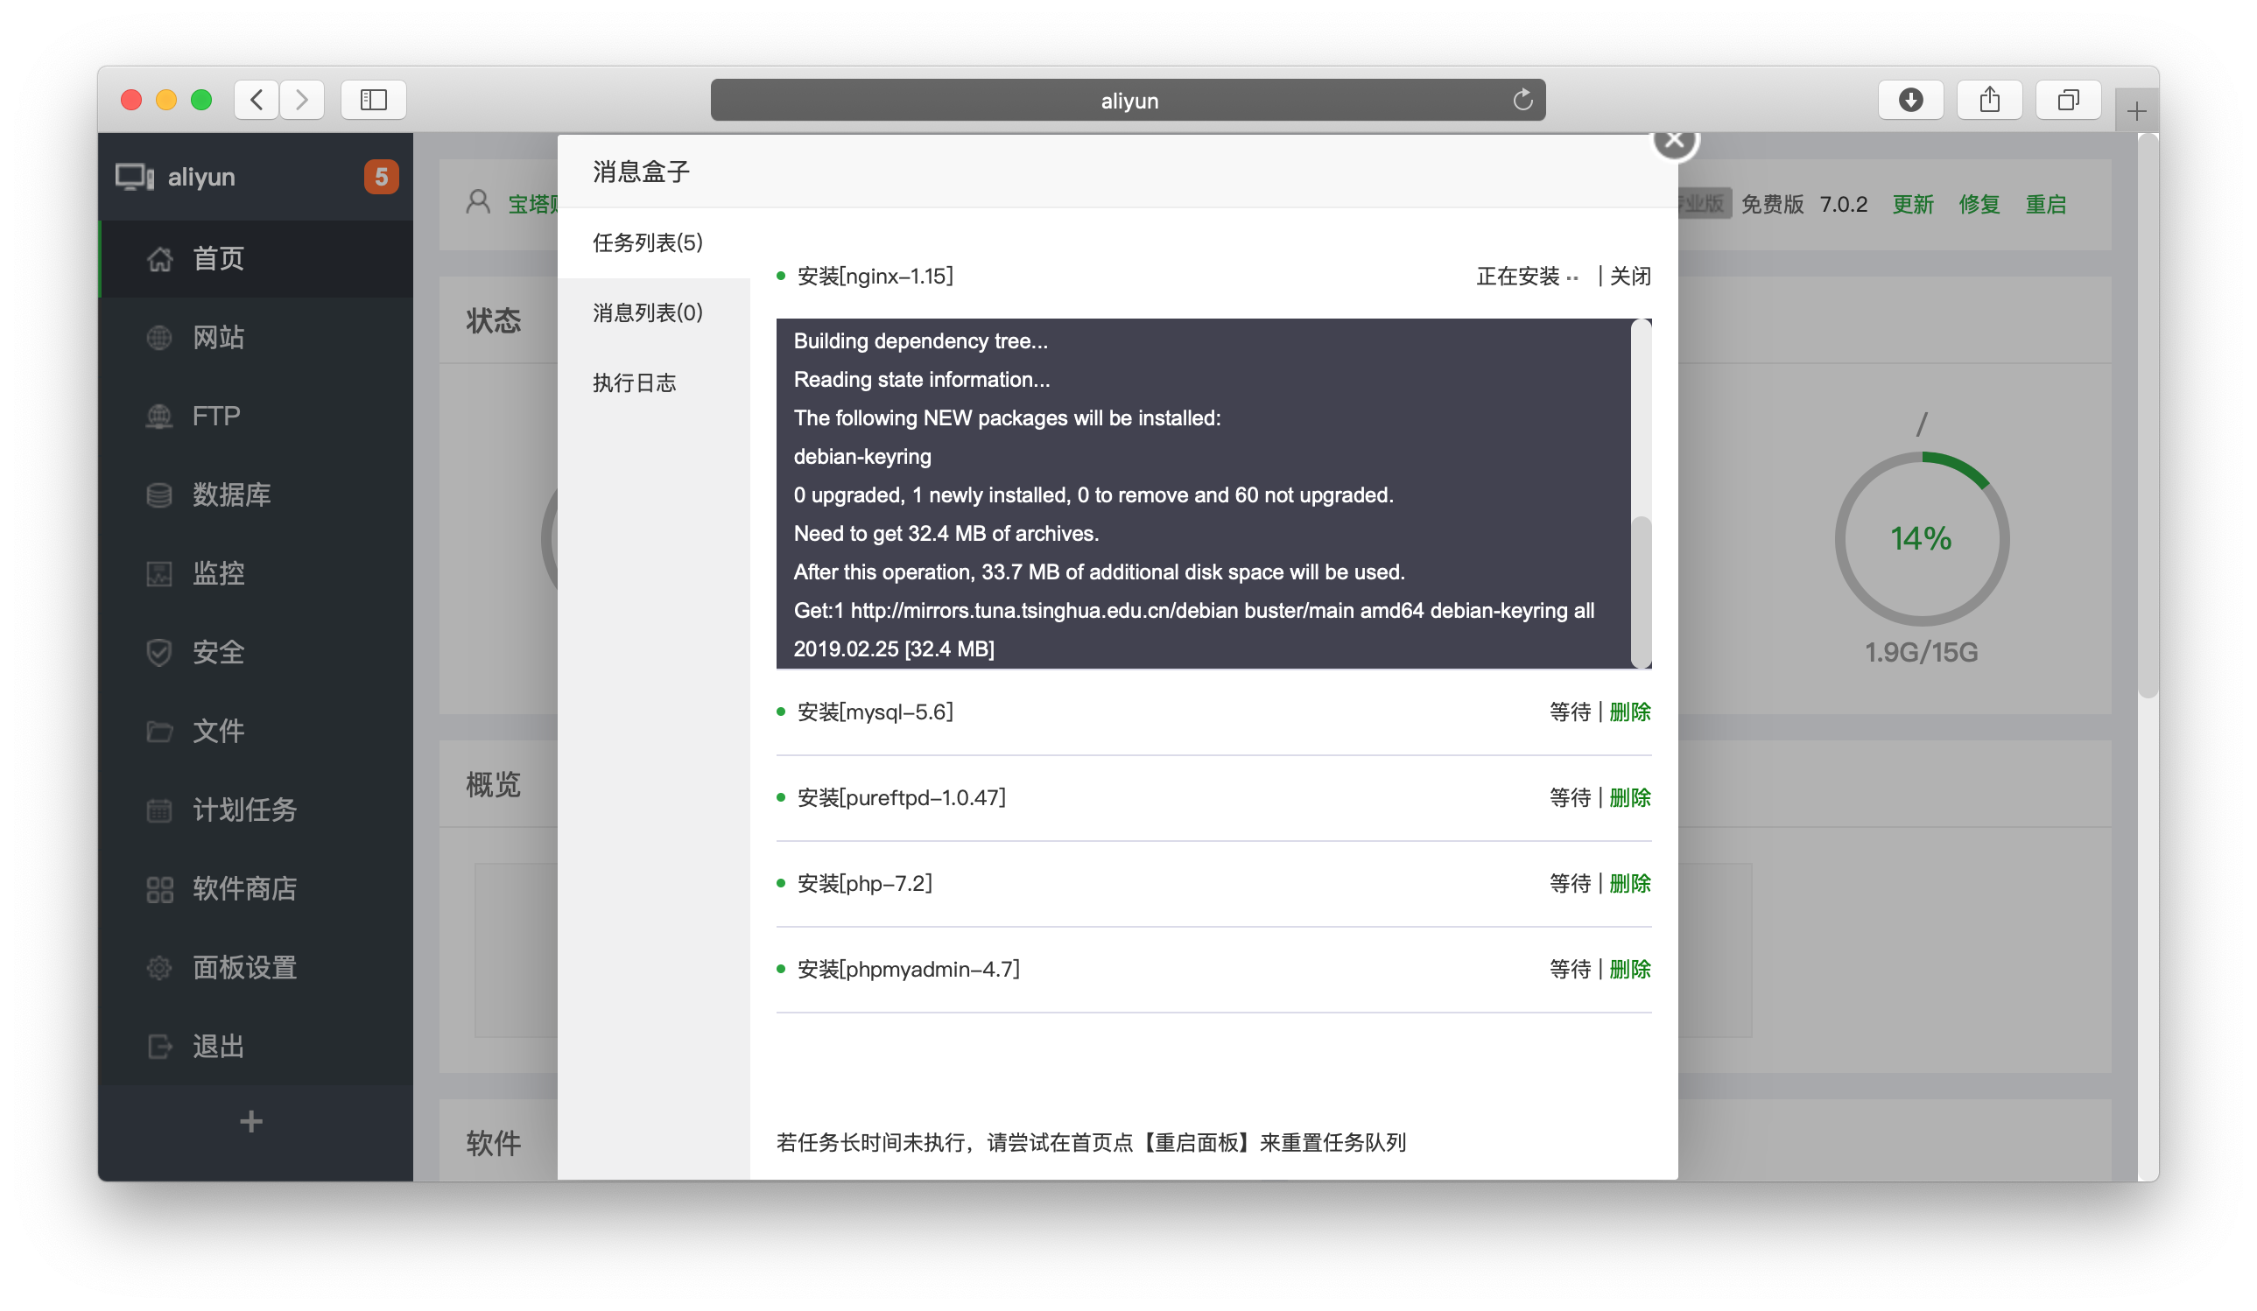This screenshot has width=2257, height=1311.
Task: Click the 14% disk usage gauge
Action: point(1921,539)
